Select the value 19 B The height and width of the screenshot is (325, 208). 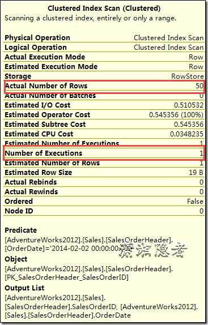pyautogui.click(x=196, y=173)
